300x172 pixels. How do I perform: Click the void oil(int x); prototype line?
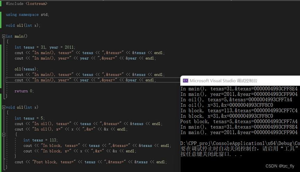coord(23,25)
